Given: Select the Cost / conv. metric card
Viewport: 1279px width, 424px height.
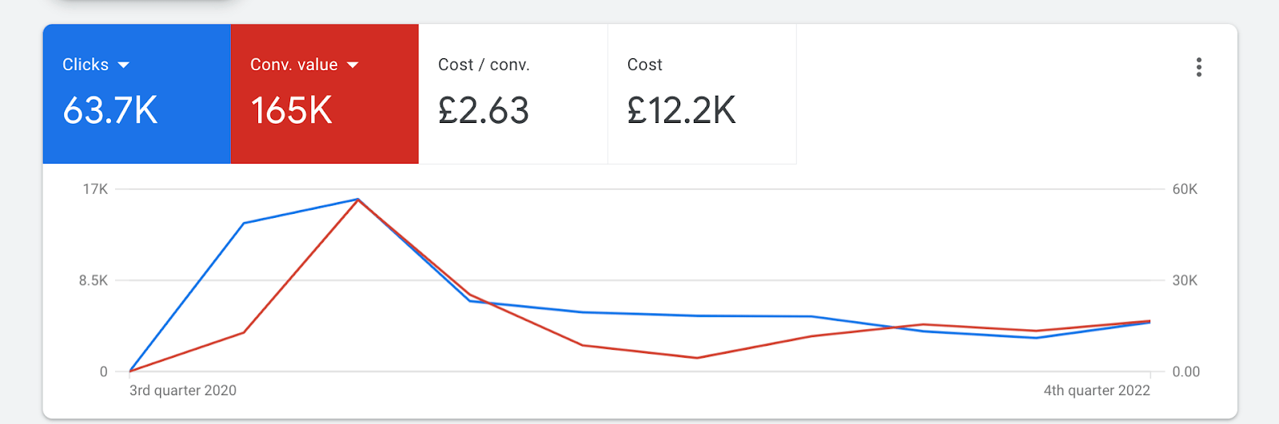Looking at the screenshot, I should pos(513,94).
